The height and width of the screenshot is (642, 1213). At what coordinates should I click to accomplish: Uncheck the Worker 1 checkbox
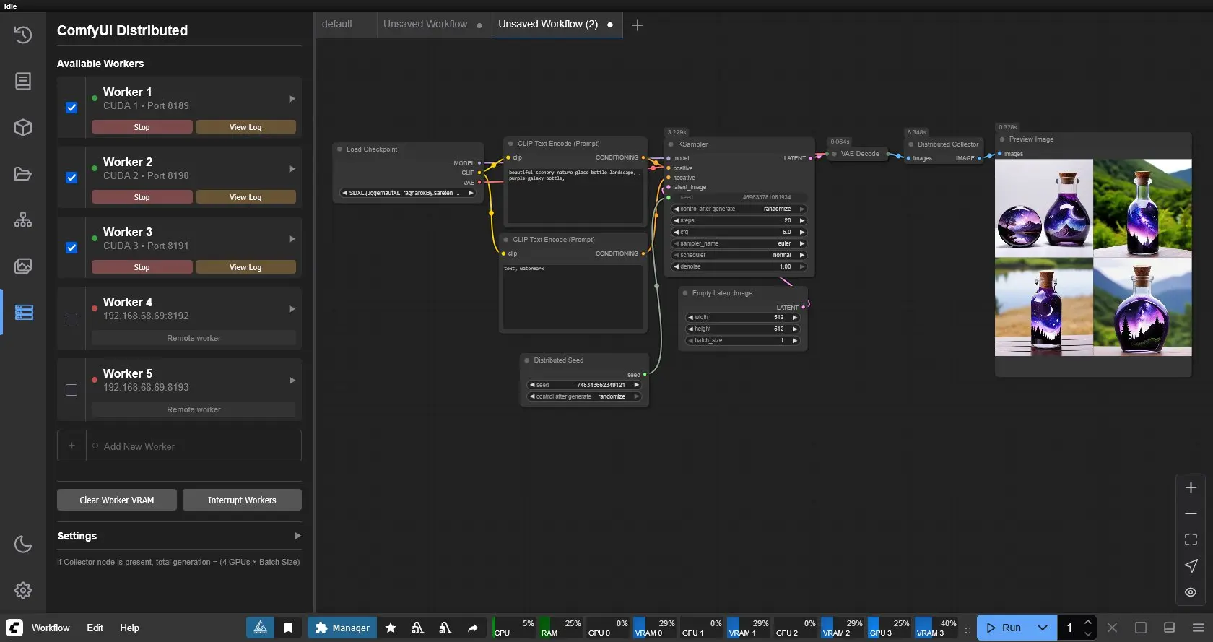(x=71, y=108)
